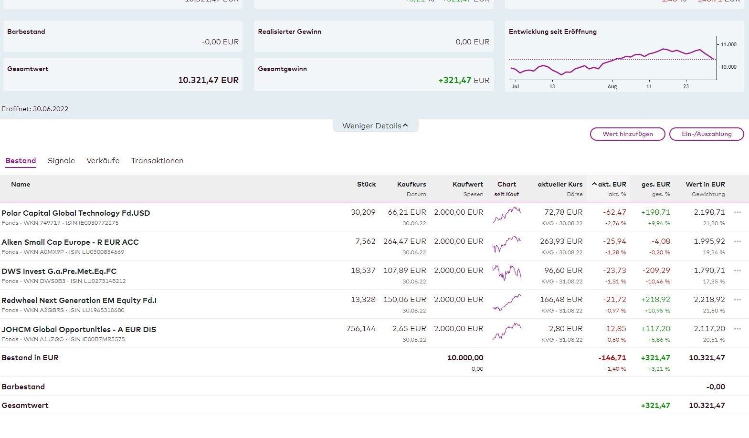Open three-dot menu for JOHCM Global Opportunities
Screen dimensions: 749x438
pyautogui.click(x=737, y=329)
